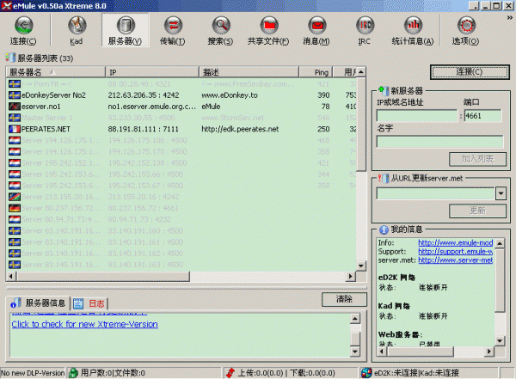516x379 pixels.
Task: Select IP cell 212.63.206.35 : 4242
Action: pyautogui.click(x=144, y=95)
